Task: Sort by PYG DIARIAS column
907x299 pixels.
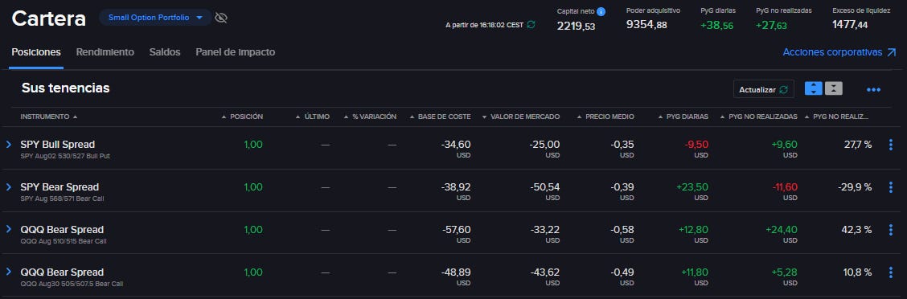Action: coord(683,117)
